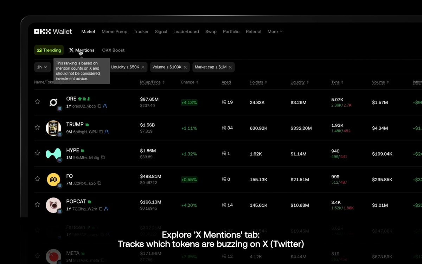Switch to the OKX Boost tab
Screen dimensions: 422x264
pos(113,50)
